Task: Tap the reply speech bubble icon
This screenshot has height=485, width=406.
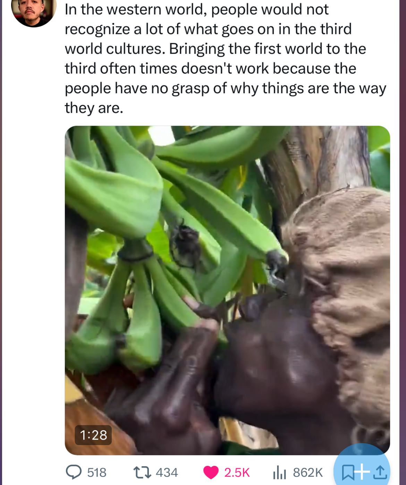Action: tap(74, 472)
